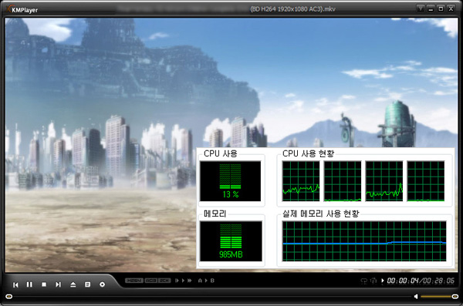This screenshot has width=463, height=306.
Task: Stop the video playback
Action: point(44,284)
